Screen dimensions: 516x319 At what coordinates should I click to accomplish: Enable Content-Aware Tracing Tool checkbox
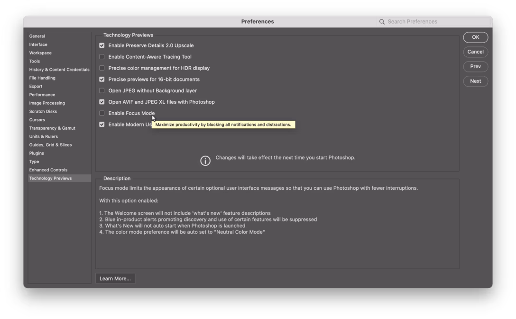tap(102, 57)
